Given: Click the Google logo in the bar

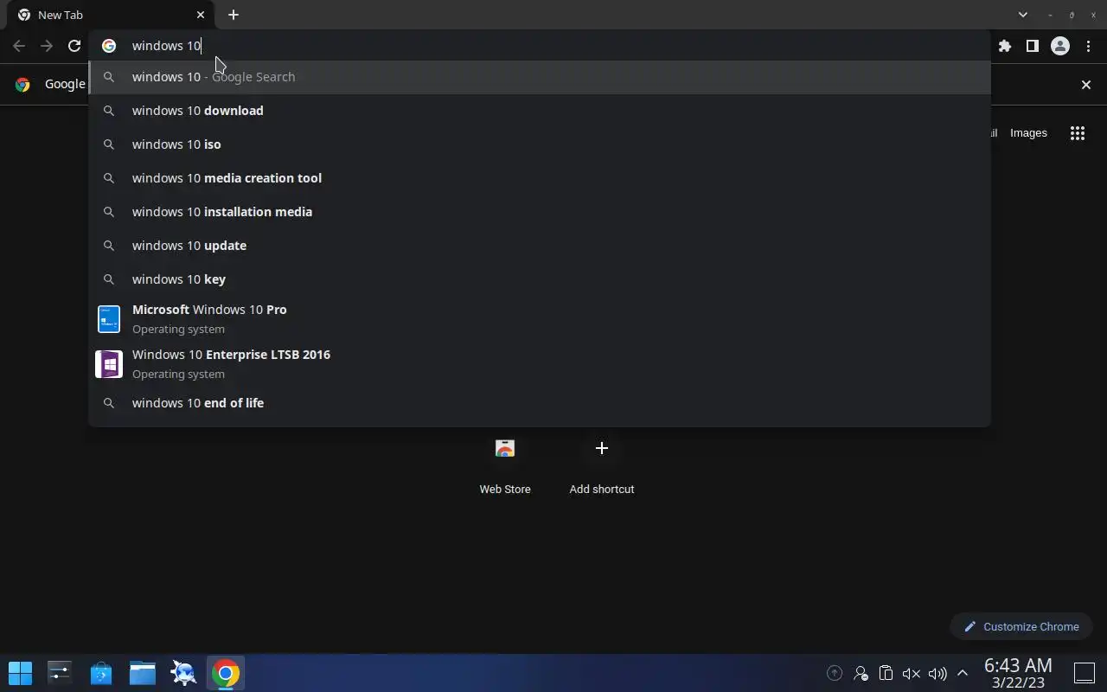Looking at the screenshot, I should coord(23,84).
